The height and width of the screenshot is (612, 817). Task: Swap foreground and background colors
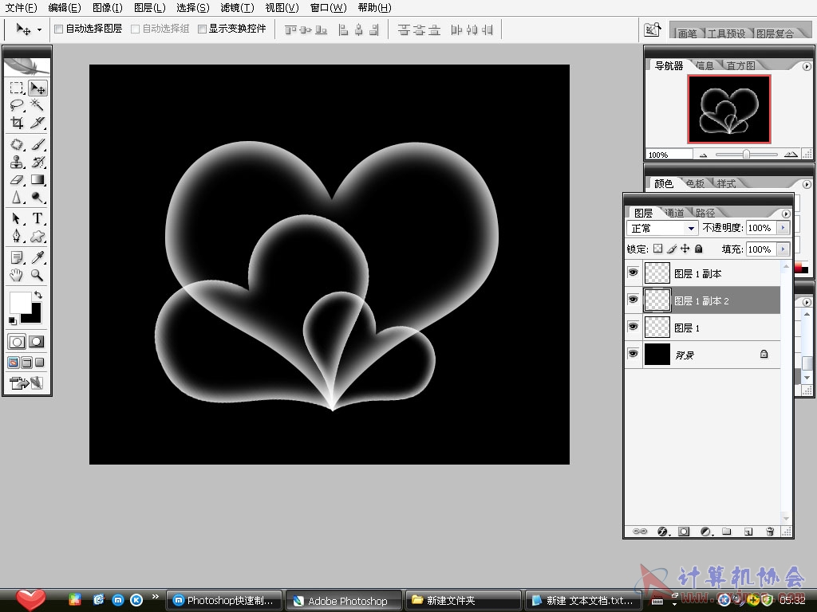[x=38, y=295]
